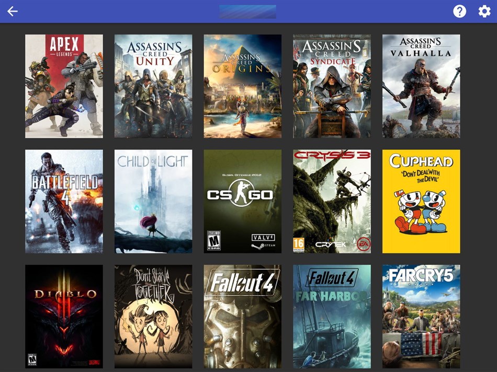Screen dimensions: 497x372
Task: Start the Far Cry 5 game tile
Action: (421, 317)
